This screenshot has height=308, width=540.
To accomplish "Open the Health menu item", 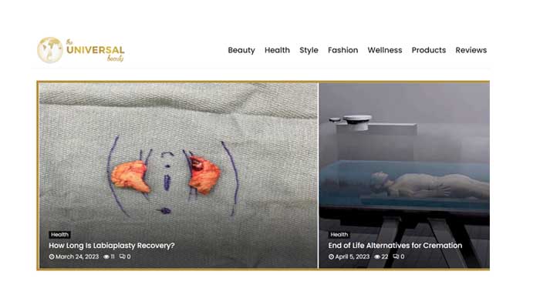I will click(277, 50).
